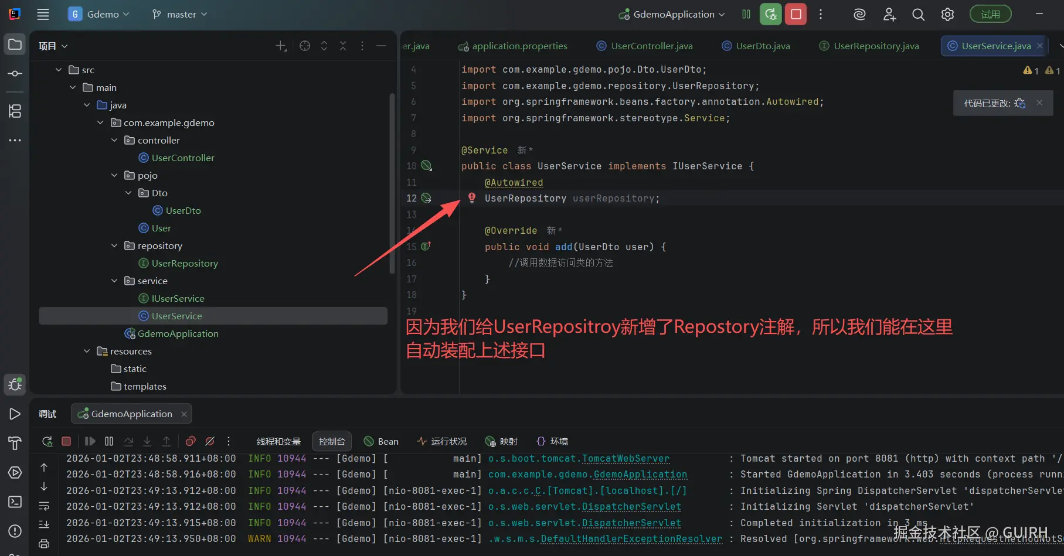Screen dimensions: 1064x556
Task: Open the Debug tool window bug icon
Action: tap(15, 384)
